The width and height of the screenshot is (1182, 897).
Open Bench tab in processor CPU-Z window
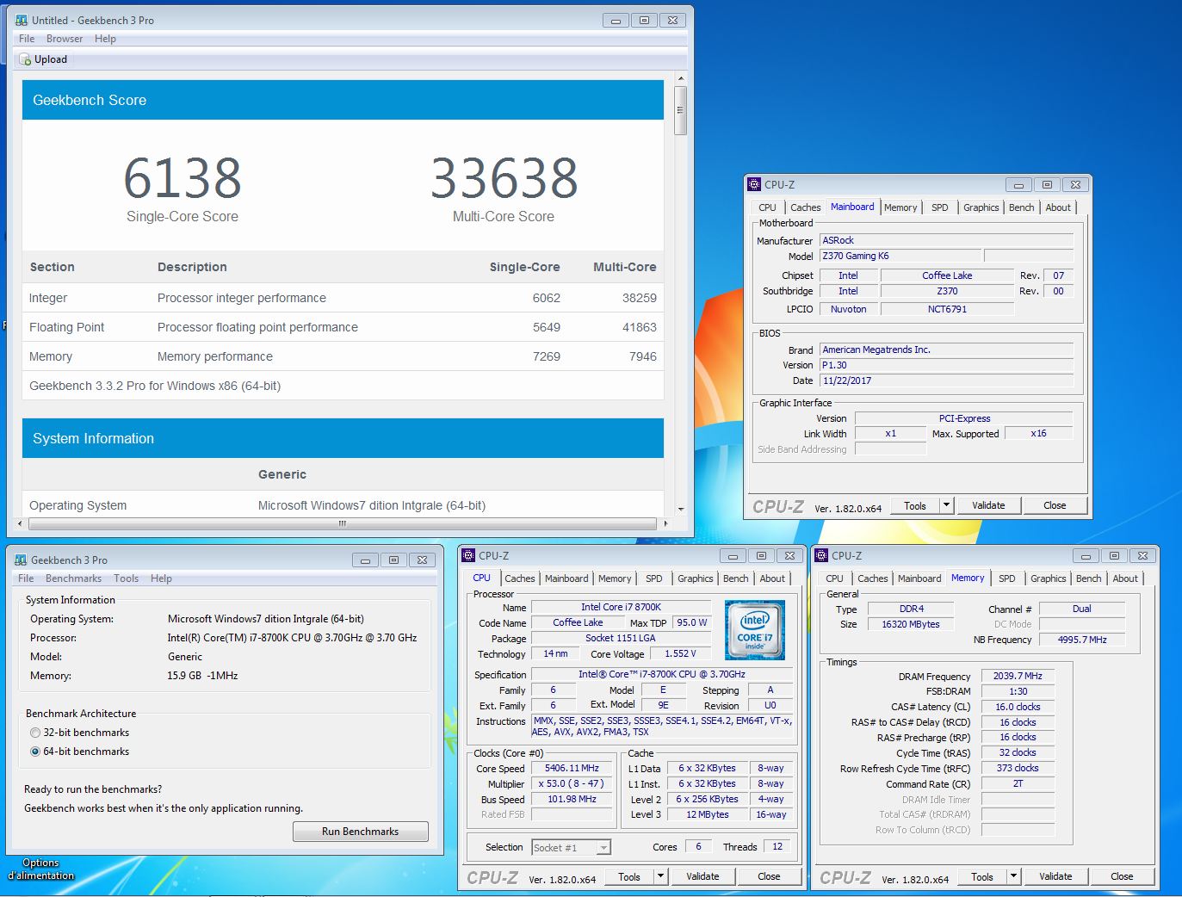click(x=736, y=578)
